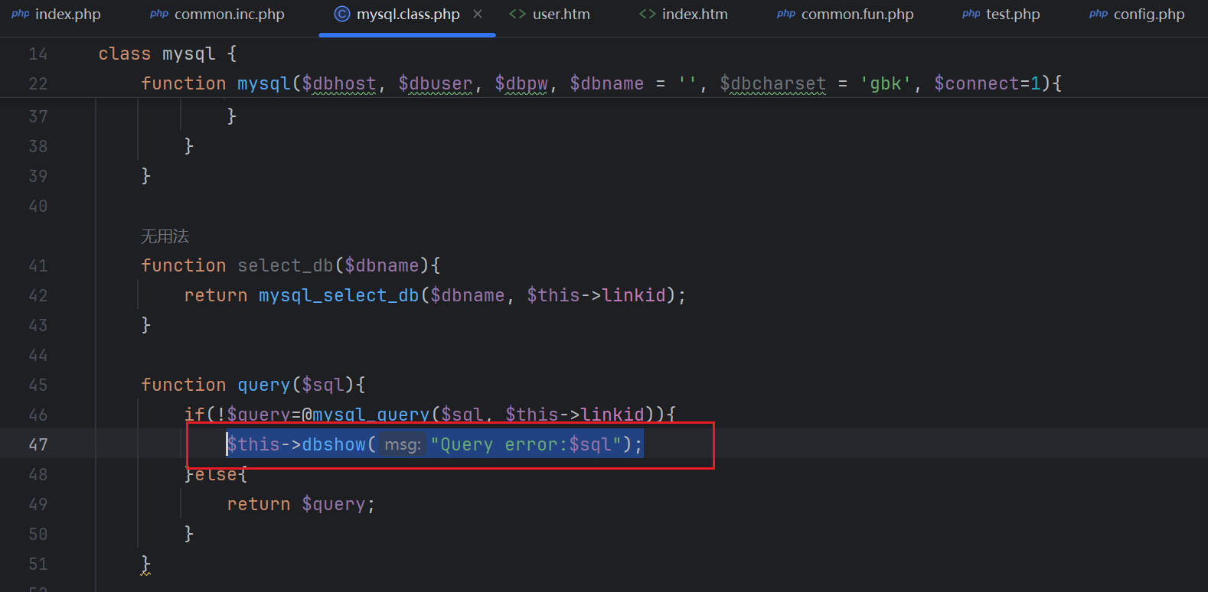Click the PHP file icon on config.php tab
This screenshot has width=1208, height=592.
click(x=1099, y=14)
